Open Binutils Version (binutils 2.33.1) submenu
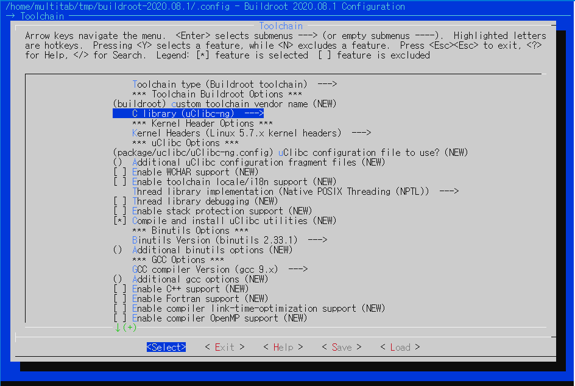This screenshot has width=575, height=386. [x=230, y=240]
